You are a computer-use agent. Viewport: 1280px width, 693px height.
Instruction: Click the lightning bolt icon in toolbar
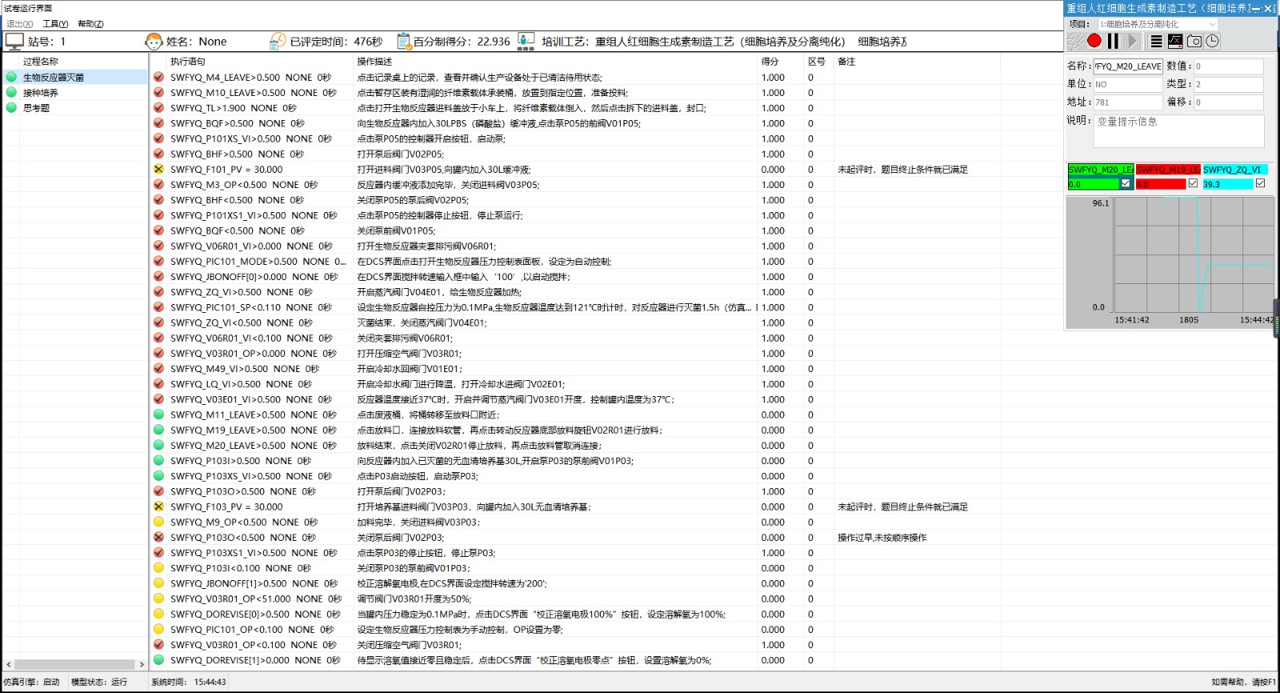click(1075, 41)
